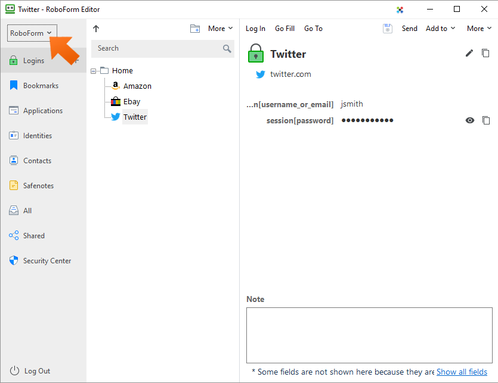This screenshot has height=383, width=498.
Task: Click the Amazon logo icon in tree
Action: (x=116, y=86)
